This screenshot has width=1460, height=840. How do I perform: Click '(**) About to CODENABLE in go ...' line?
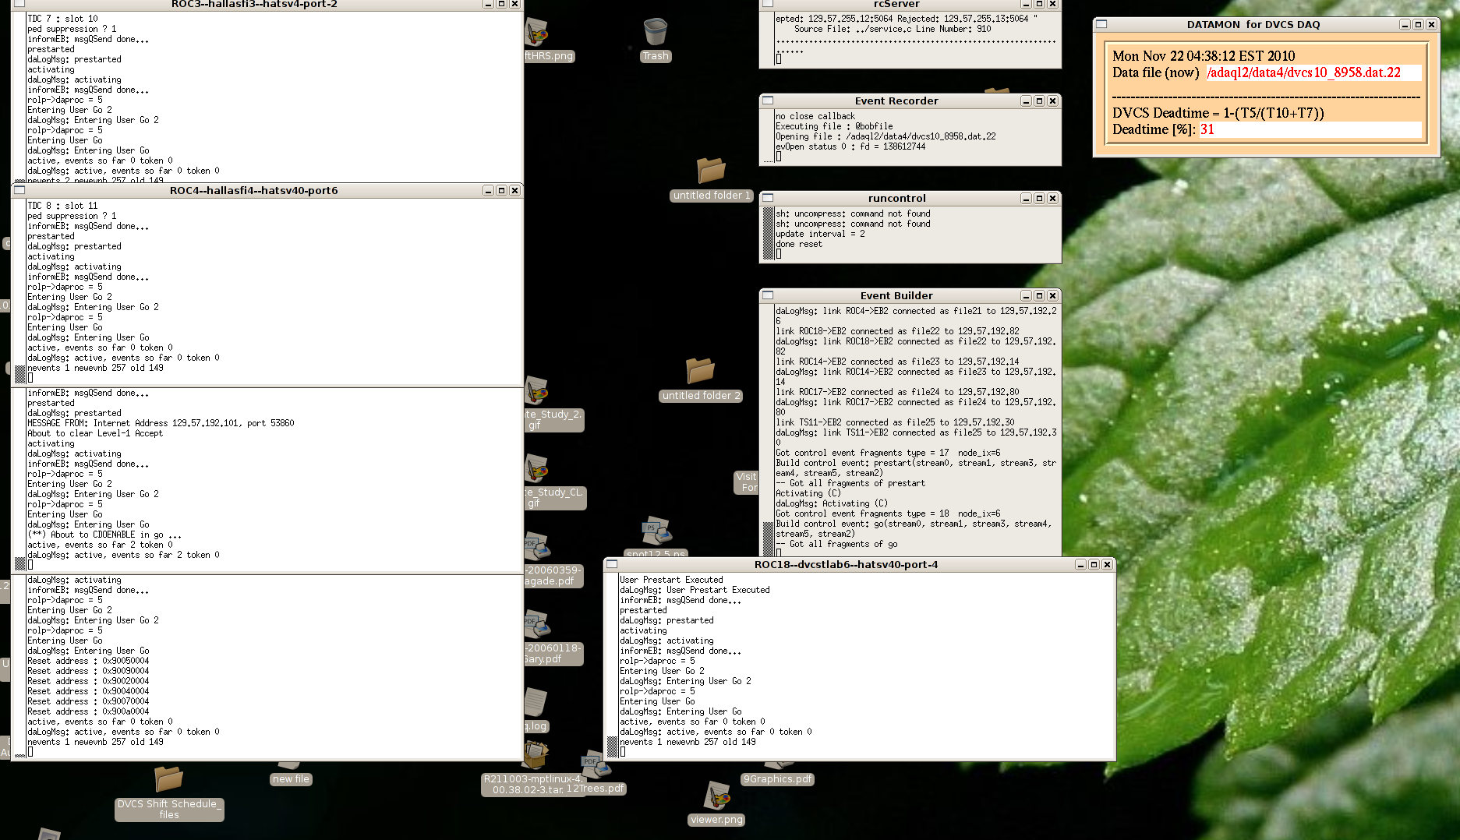[104, 535]
